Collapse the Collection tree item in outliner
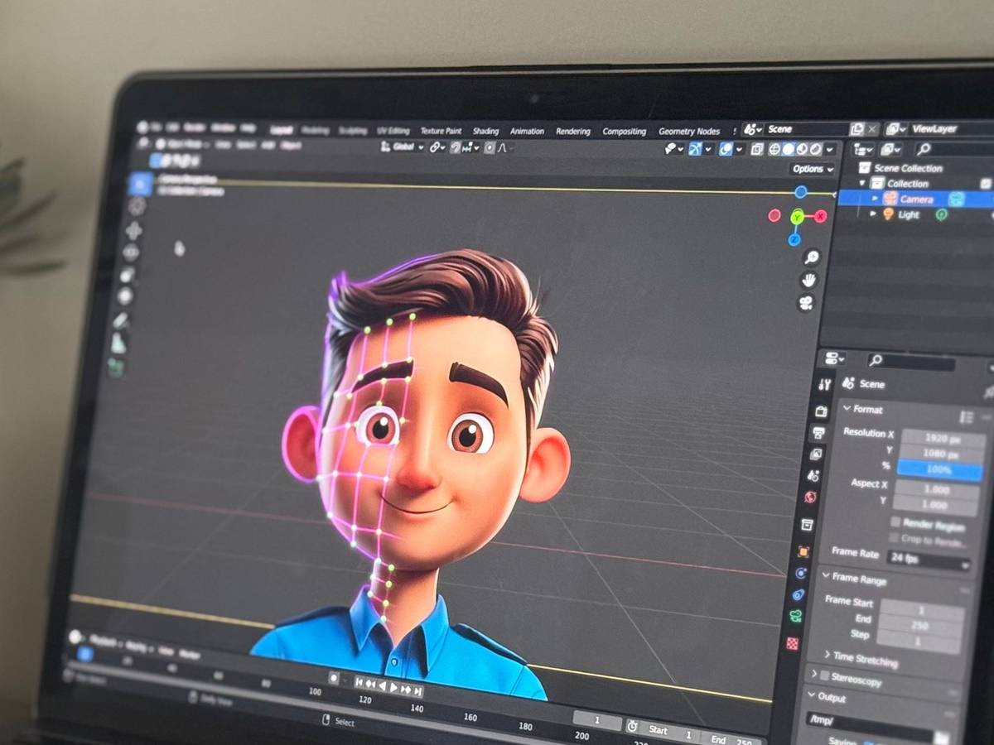Image resolution: width=994 pixels, height=745 pixels. 861,183
